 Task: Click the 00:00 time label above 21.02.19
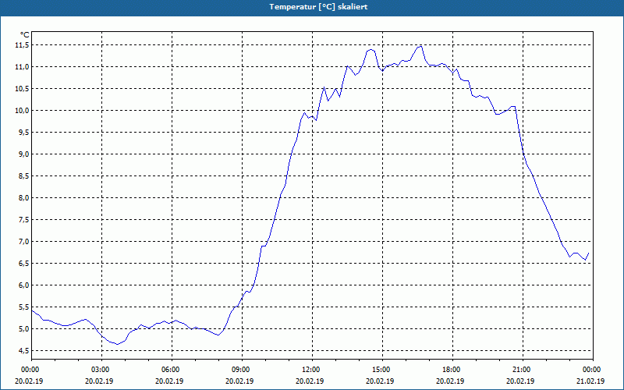click(x=591, y=370)
